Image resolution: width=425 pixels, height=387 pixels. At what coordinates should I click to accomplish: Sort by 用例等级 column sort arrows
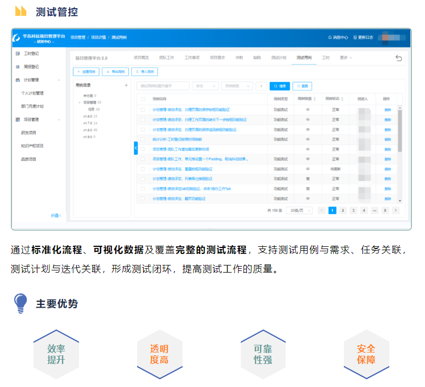tap(315, 99)
